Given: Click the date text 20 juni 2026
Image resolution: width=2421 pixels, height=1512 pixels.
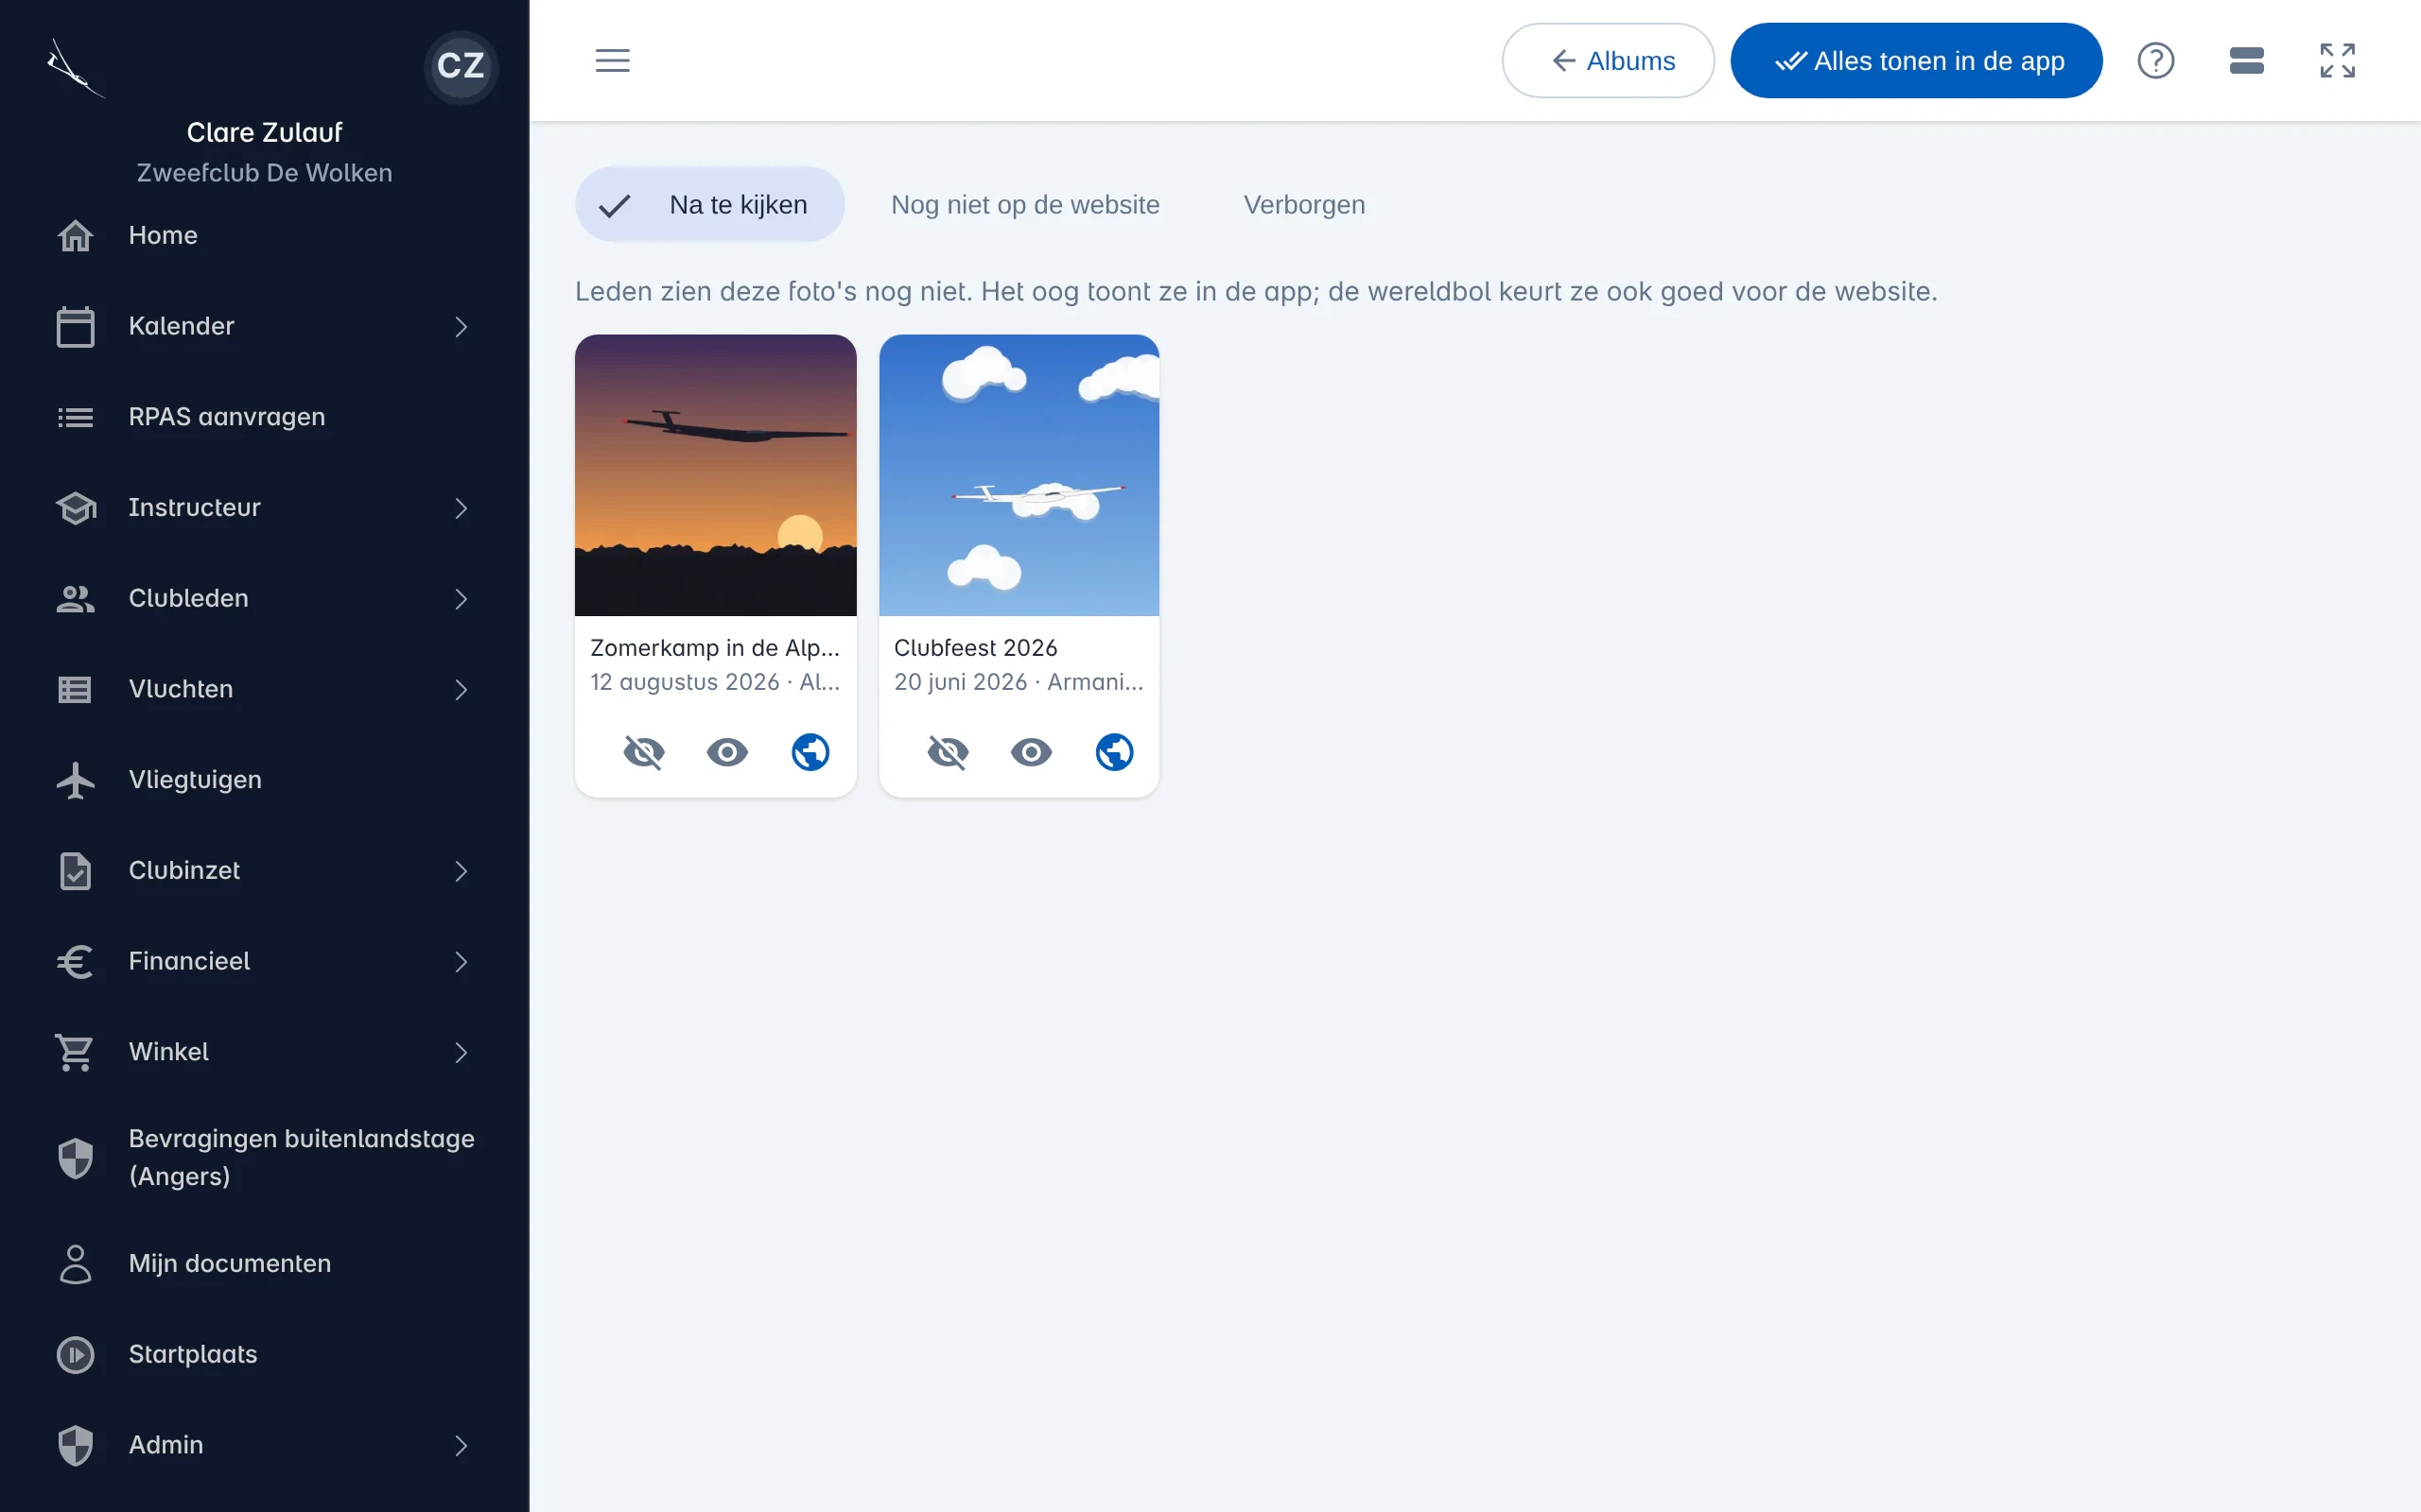Looking at the screenshot, I should pos(961,682).
